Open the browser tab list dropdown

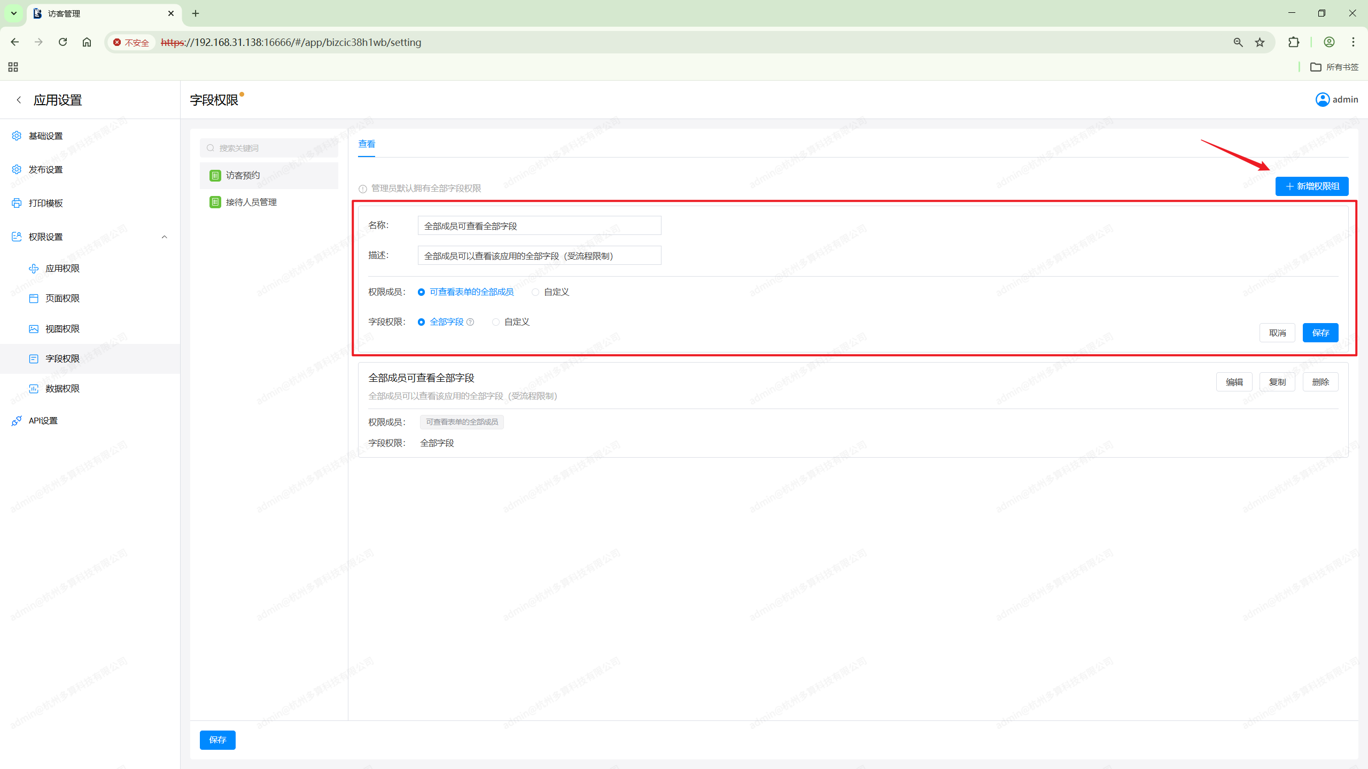click(x=13, y=13)
